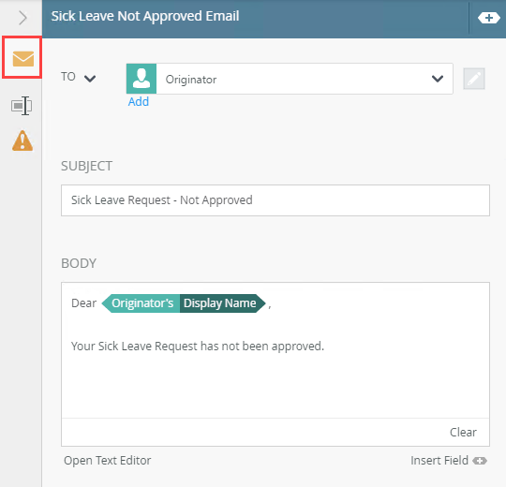506x487 pixels.
Task: Click the Clear button in body
Action: pyautogui.click(x=463, y=432)
